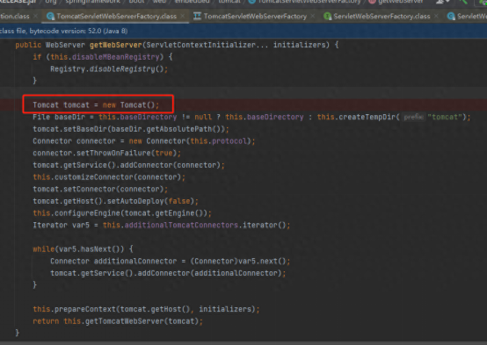Click the getWebServer breadcrumb item
Viewport: 487px width, 345px height.
[x=396, y=2]
